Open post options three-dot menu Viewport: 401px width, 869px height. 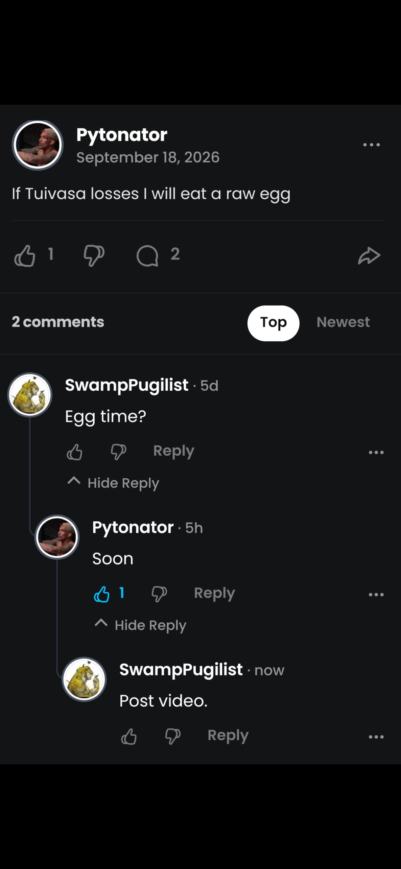(x=371, y=145)
